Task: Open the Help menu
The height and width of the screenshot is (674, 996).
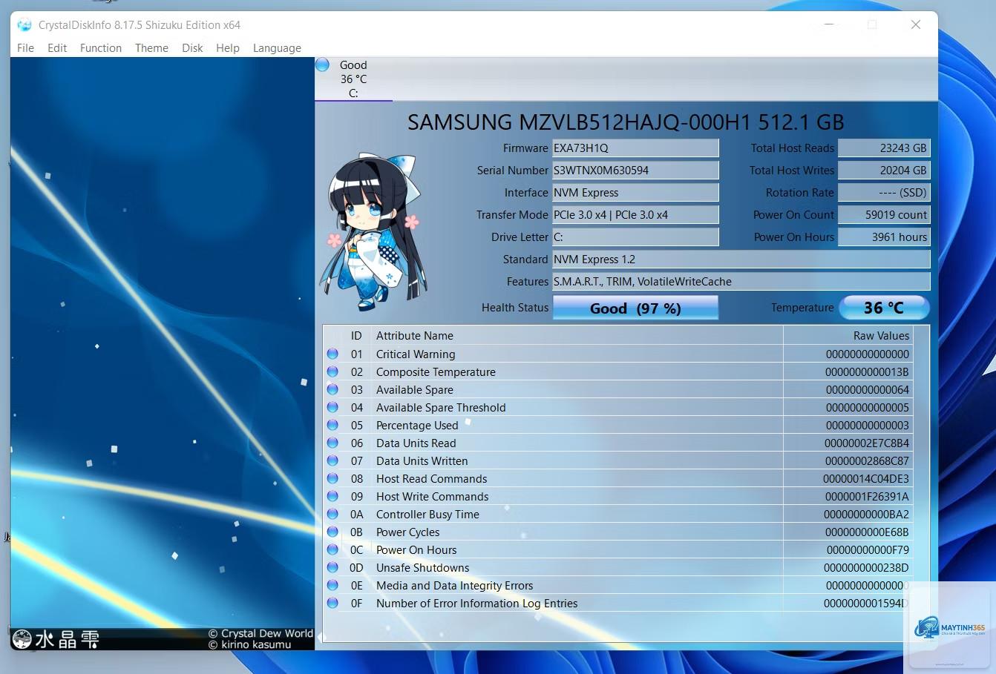Action: [228, 47]
